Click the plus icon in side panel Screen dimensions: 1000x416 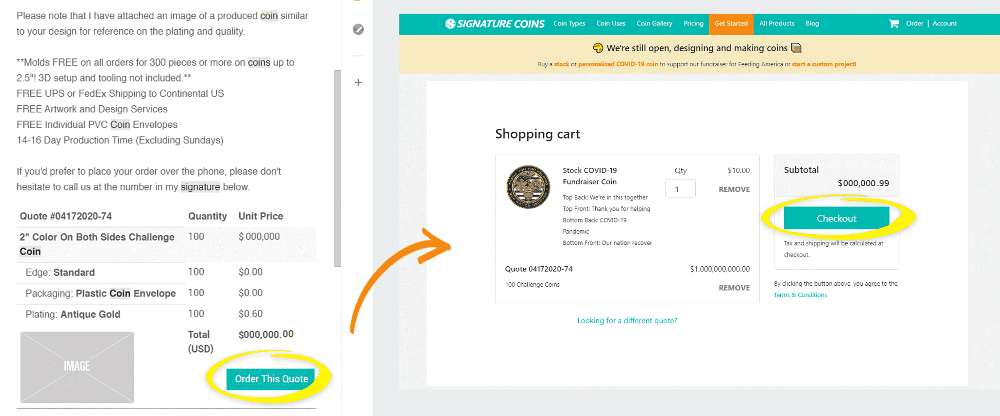[x=358, y=82]
